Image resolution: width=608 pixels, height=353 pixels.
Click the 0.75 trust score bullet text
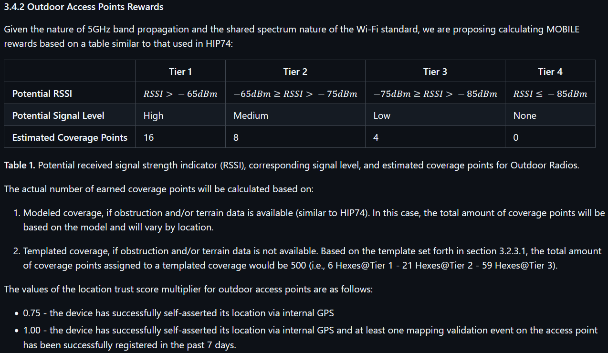[178, 313]
